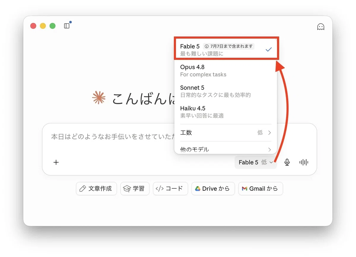Click the 学習 suggestion button
Viewport: 356px width, 257px height.
coord(135,189)
